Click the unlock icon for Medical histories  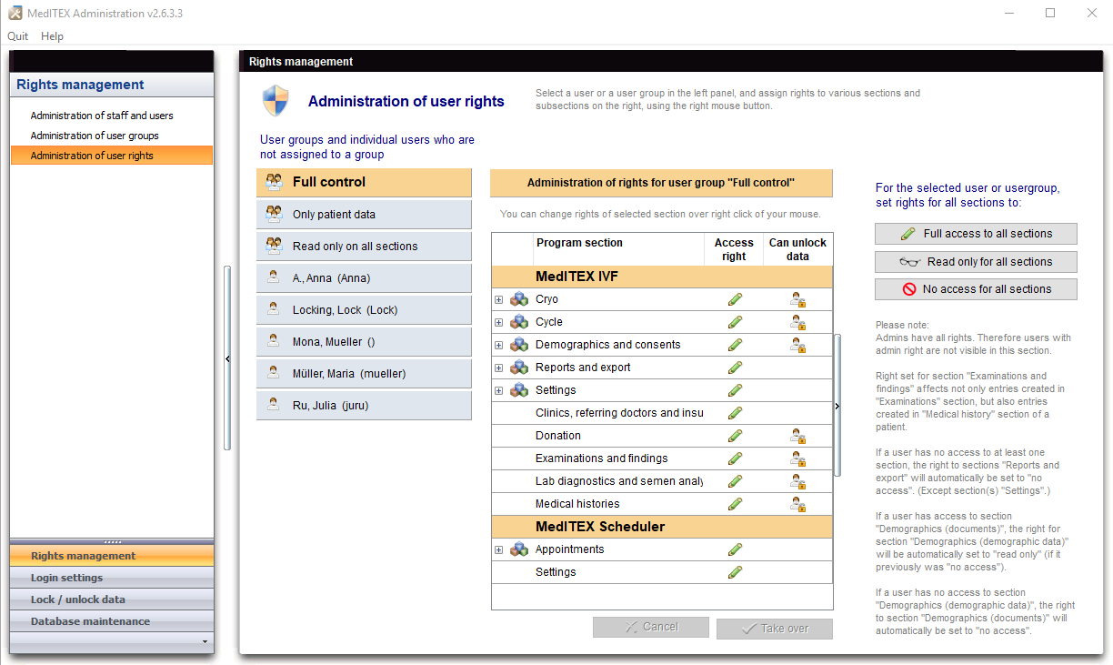pyautogui.click(x=797, y=504)
